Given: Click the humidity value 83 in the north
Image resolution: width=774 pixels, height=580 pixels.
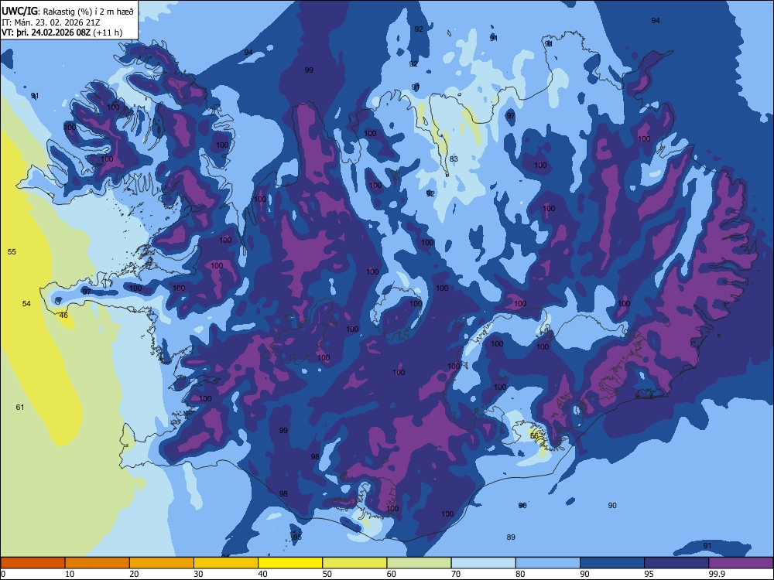Looking at the screenshot, I should [x=454, y=159].
